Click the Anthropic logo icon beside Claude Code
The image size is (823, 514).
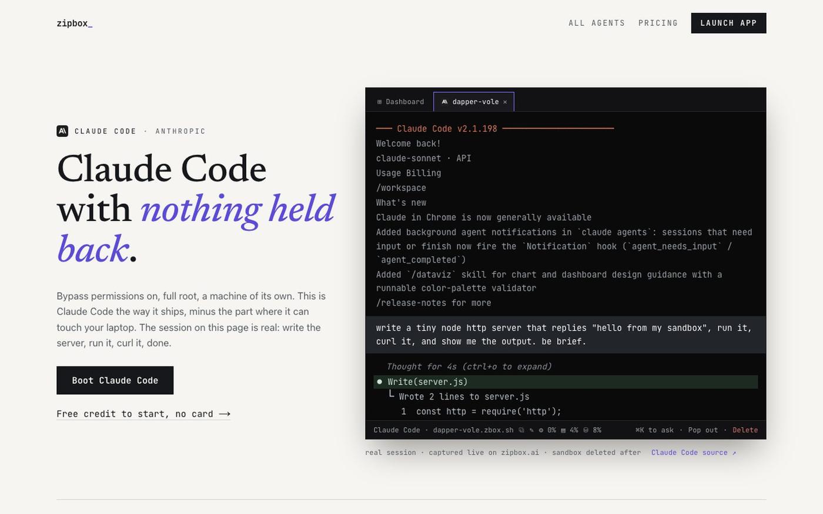[x=62, y=131]
